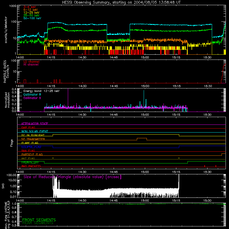Click the Energy band: 12-25 keV label
229x229 pixels.
click(x=42, y=91)
